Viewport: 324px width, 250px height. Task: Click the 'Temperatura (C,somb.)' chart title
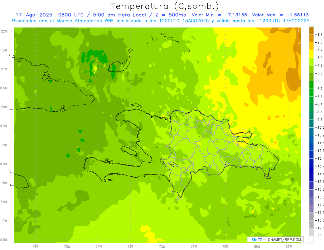click(165, 6)
